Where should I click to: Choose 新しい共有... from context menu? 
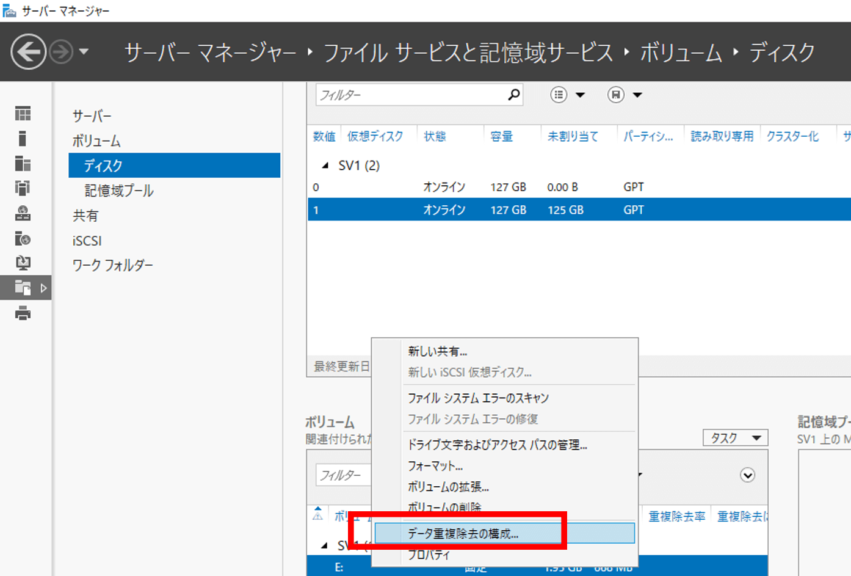(x=438, y=351)
